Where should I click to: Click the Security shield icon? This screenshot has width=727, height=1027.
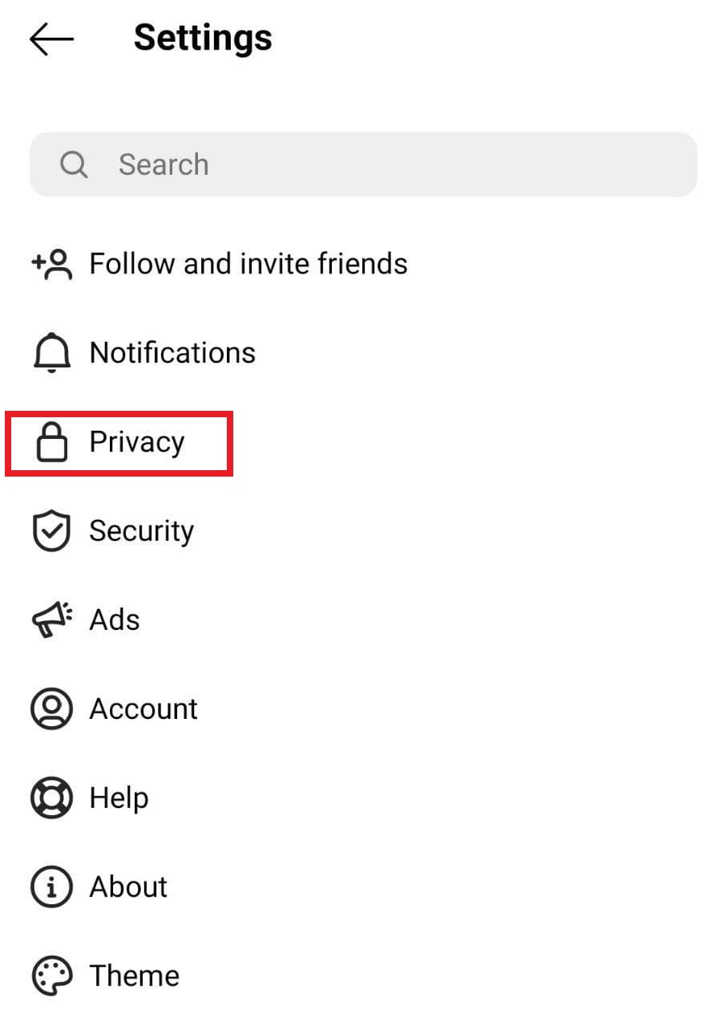pyautogui.click(x=51, y=532)
